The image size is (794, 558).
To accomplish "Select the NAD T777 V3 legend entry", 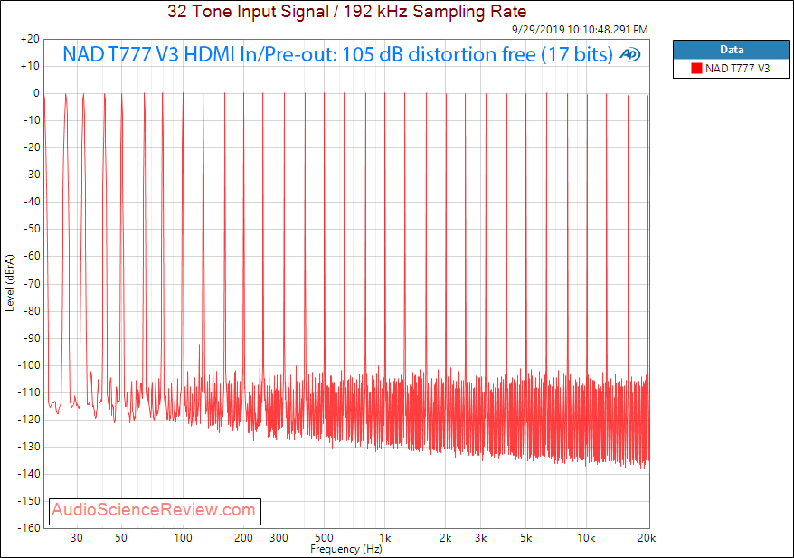I will [x=731, y=69].
